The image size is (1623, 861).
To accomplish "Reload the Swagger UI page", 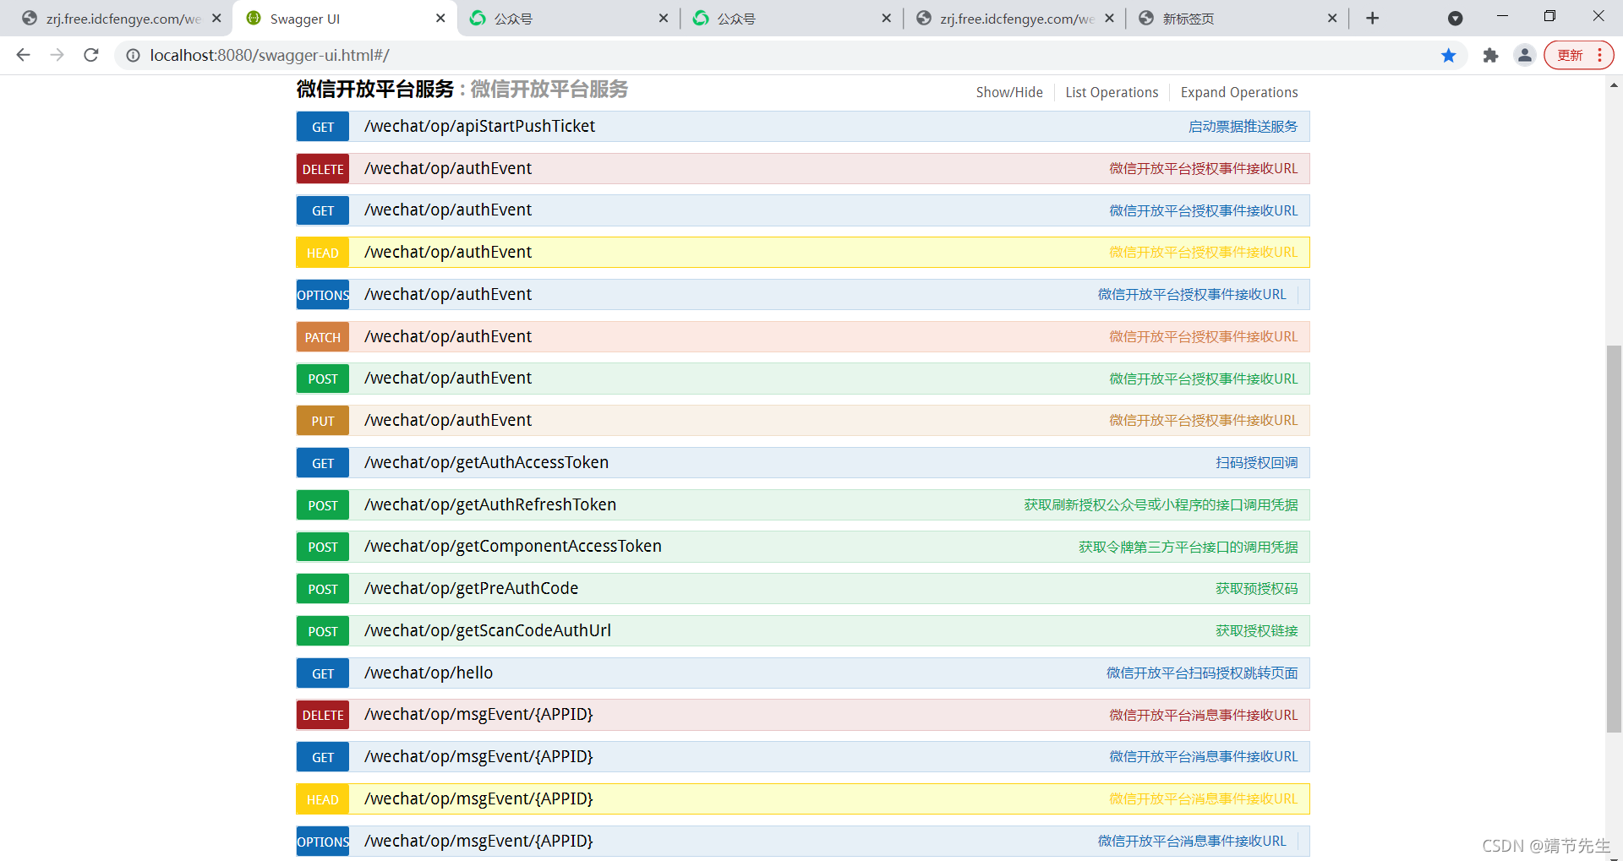I will point(91,55).
